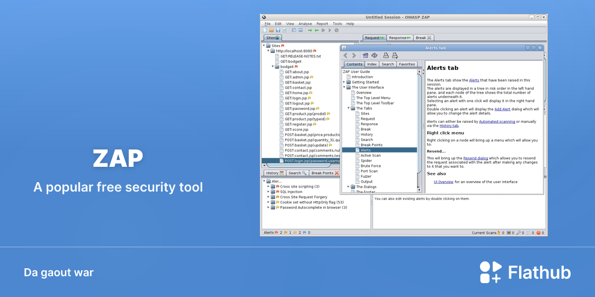Follow the Automated scanning link
The width and height of the screenshot is (595, 297).
point(497,121)
